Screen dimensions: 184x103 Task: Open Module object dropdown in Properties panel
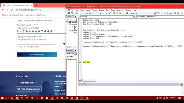(x=75, y=54)
